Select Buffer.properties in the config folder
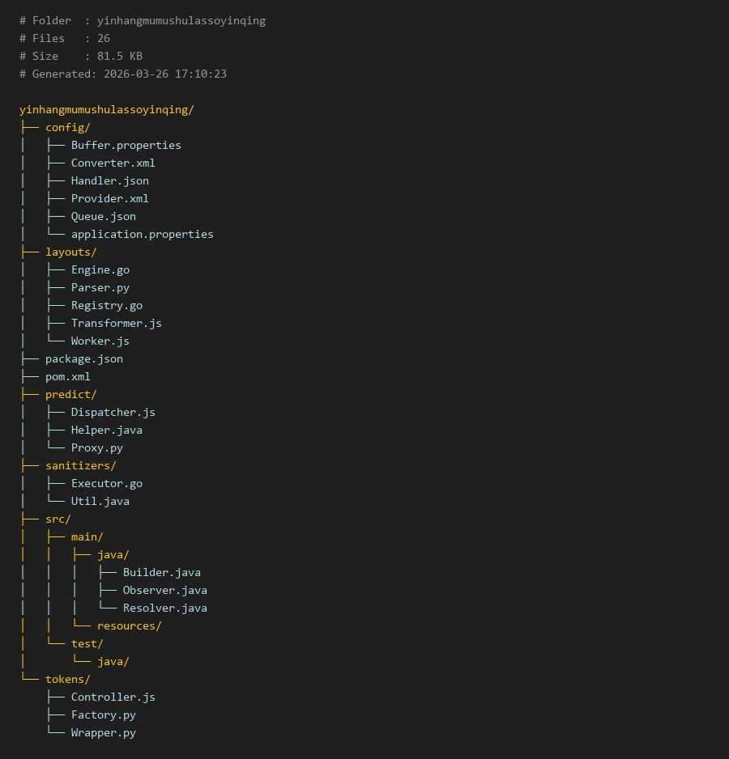This screenshot has width=729, height=759. point(126,146)
